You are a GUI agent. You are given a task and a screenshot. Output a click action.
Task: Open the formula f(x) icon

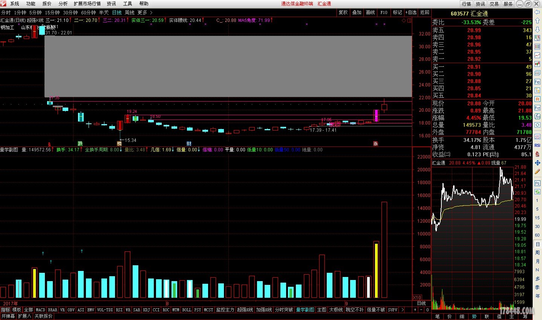tap(537, 117)
